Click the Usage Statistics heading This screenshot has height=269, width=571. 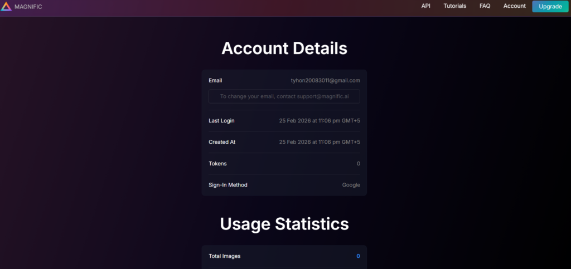(x=284, y=224)
